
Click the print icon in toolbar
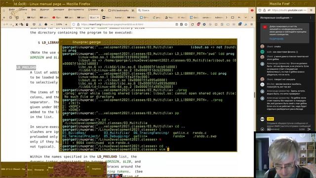pos(46,24)
